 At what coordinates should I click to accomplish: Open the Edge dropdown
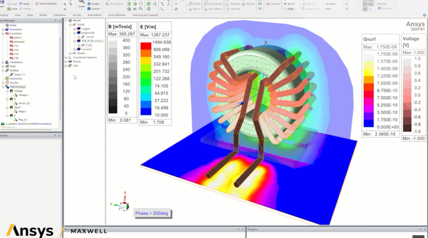coord(289,9)
